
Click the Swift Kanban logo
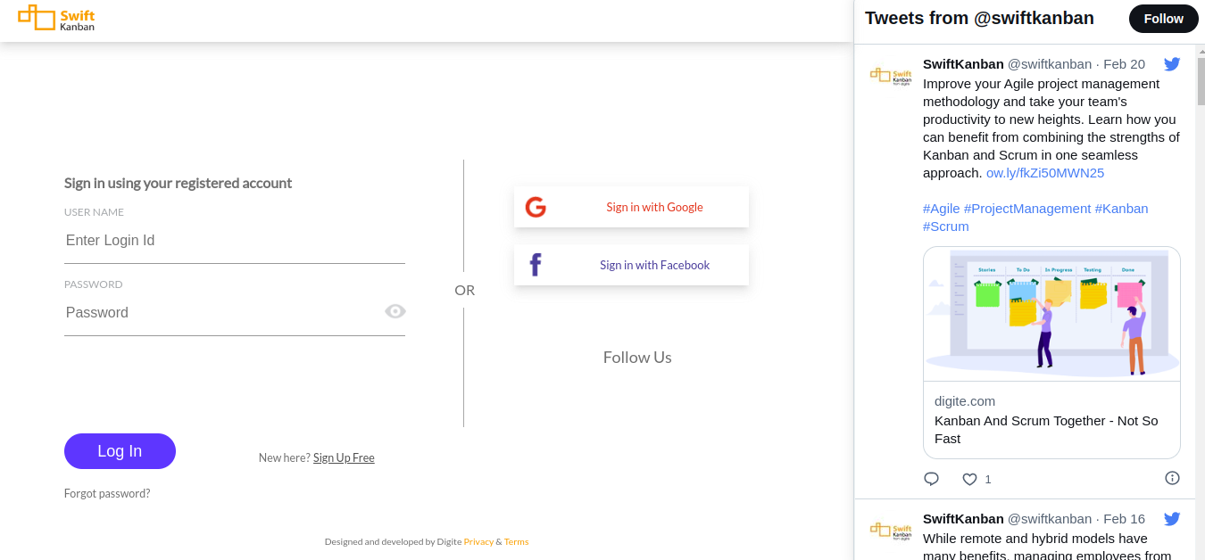56,18
